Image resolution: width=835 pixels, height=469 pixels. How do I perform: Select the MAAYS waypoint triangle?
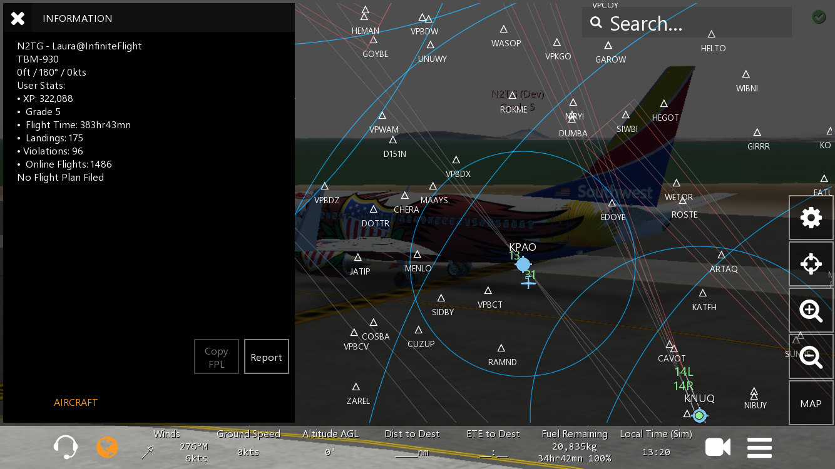433,186
